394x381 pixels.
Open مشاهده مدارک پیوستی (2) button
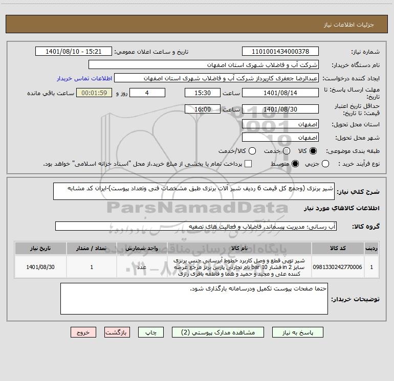218,332
